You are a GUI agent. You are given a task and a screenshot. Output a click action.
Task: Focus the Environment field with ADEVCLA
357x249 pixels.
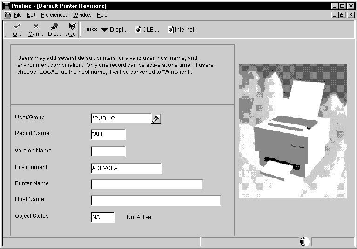click(126, 168)
